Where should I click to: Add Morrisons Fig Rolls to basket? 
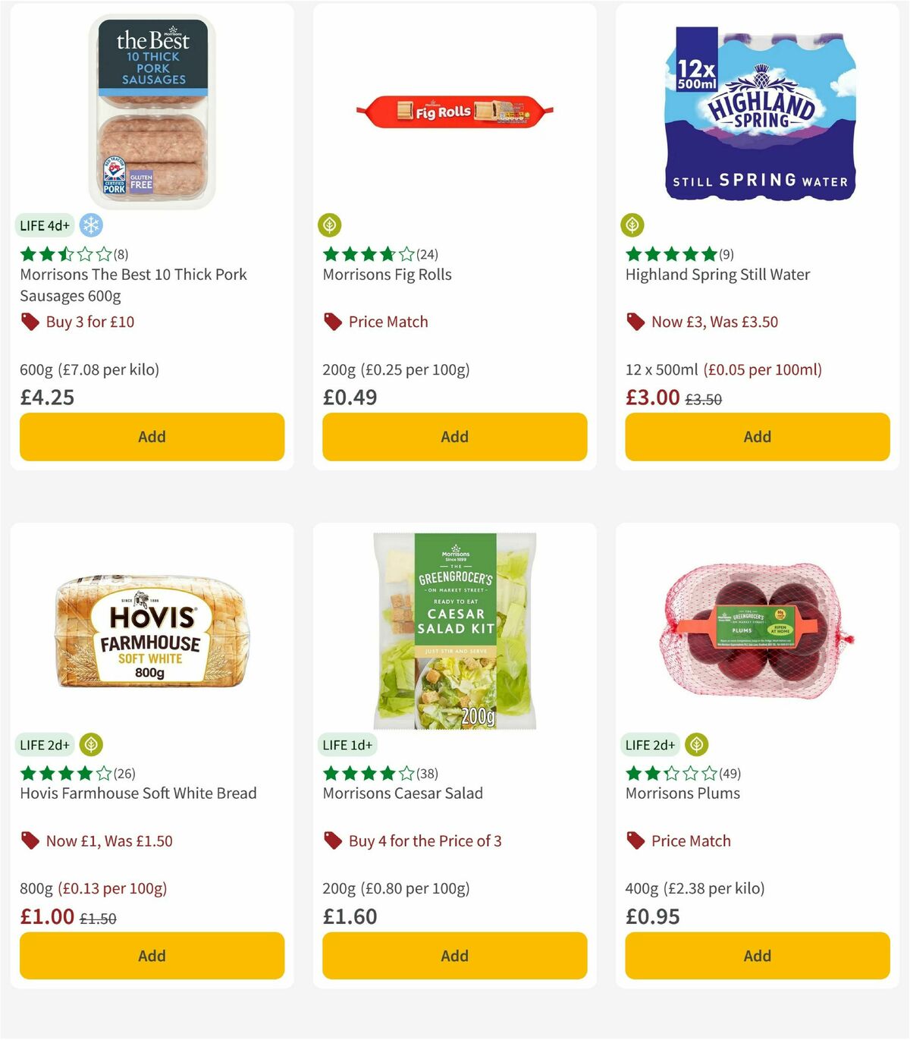[x=454, y=437]
